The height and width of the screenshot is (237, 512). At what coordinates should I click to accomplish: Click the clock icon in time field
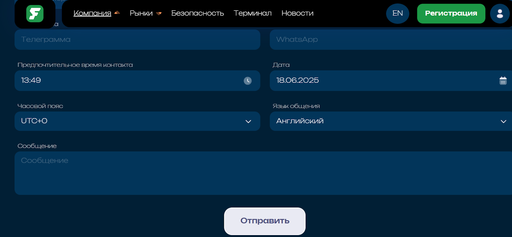[x=248, y=81]
